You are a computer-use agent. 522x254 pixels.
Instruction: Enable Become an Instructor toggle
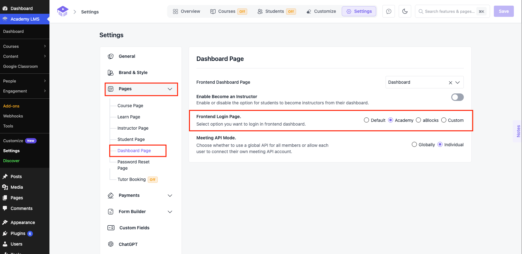[458, 97]
